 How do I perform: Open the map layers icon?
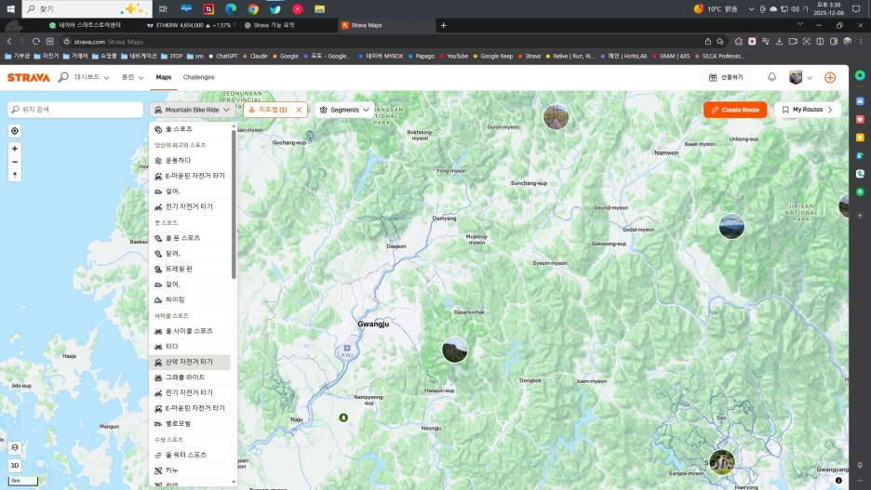coord(15,447)
